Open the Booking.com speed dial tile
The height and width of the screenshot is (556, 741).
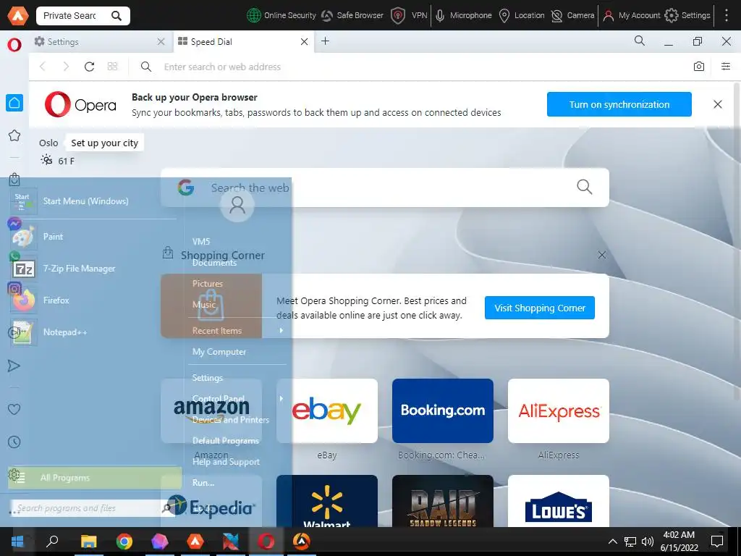click(x=443, y=411)
